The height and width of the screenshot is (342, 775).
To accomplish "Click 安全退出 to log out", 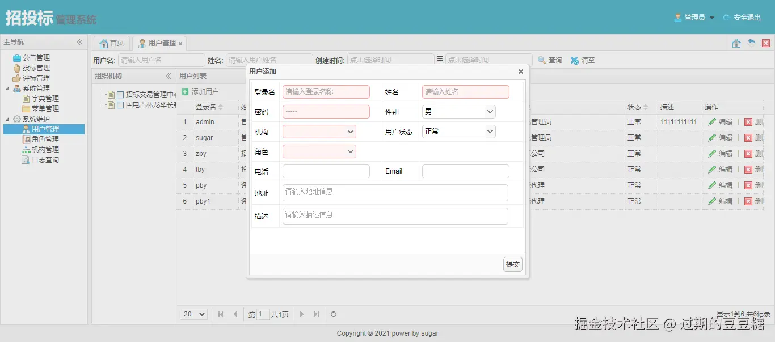I will [742, 18].
